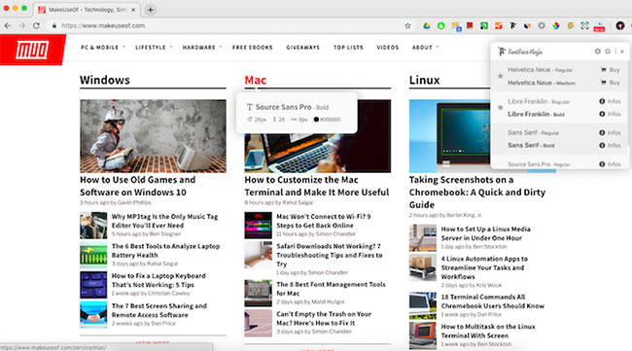This screenshot has height=351, width=632.
Task: Open the Linux section heading
Action: coord(425,80)
